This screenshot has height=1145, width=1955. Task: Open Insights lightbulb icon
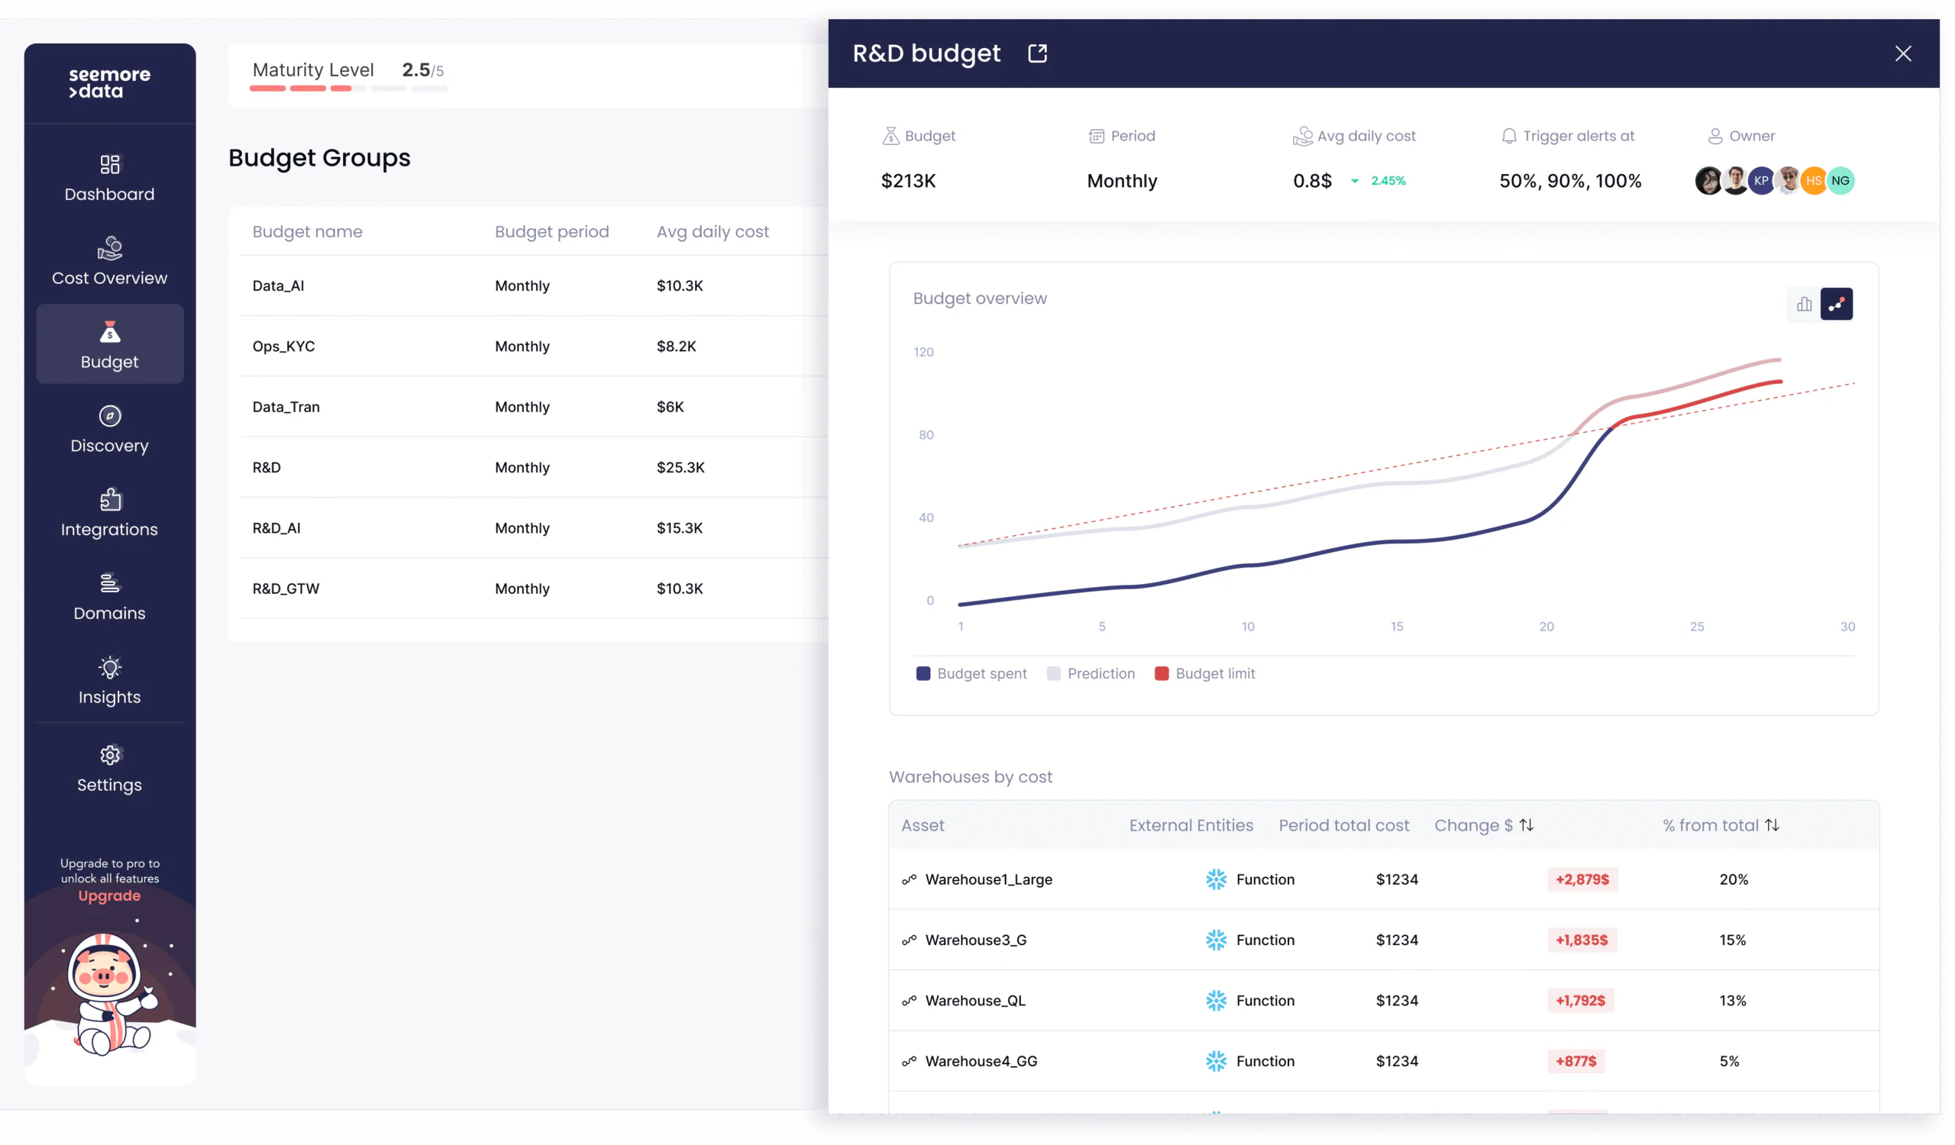109,668
